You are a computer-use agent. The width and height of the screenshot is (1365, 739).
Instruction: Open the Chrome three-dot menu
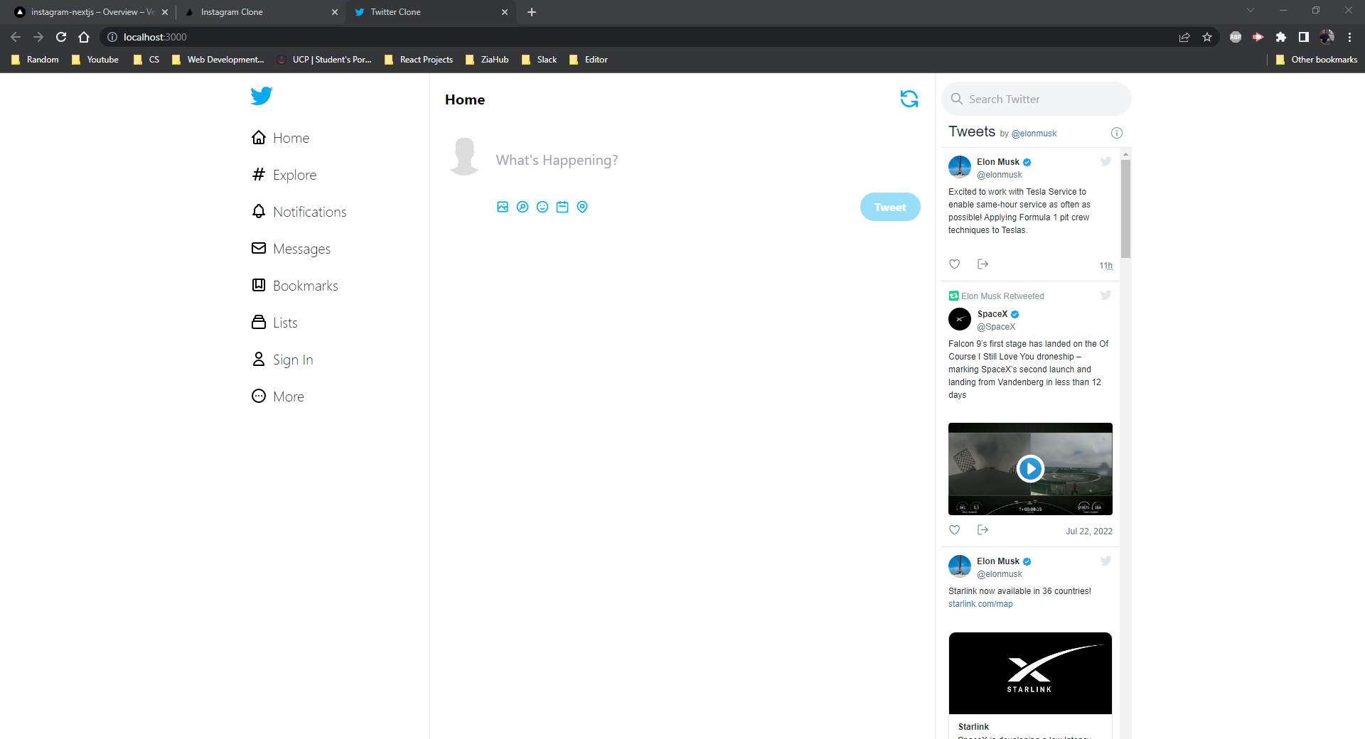point(1349,37)
